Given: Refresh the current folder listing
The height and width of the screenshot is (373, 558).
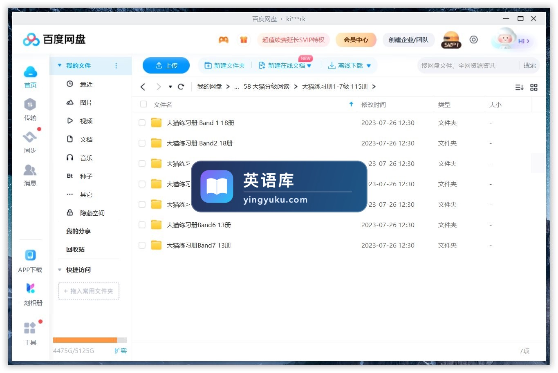Looking at the screenshot, I should 181,87.
